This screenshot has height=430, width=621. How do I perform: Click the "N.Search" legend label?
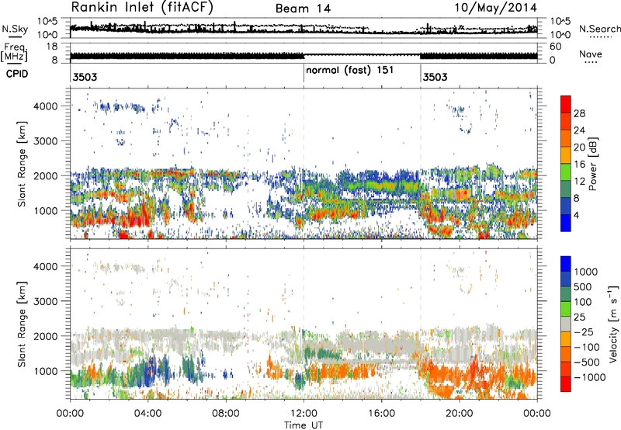coord(599,29)
